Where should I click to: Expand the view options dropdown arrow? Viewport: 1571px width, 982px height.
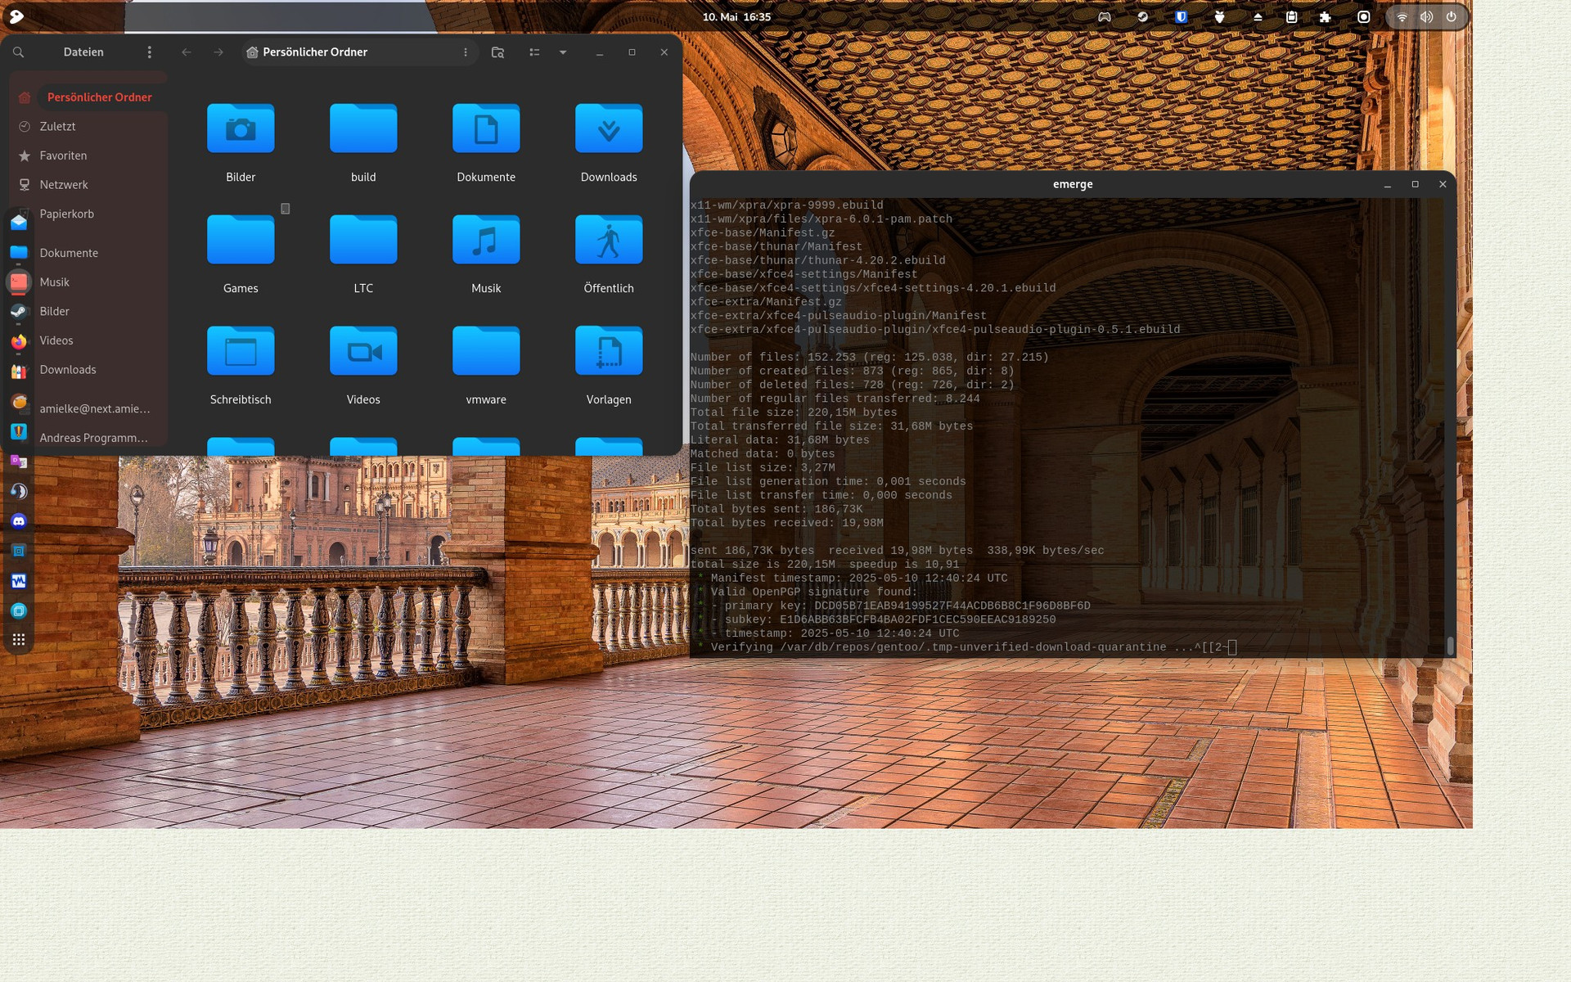(x=563, y=52)
